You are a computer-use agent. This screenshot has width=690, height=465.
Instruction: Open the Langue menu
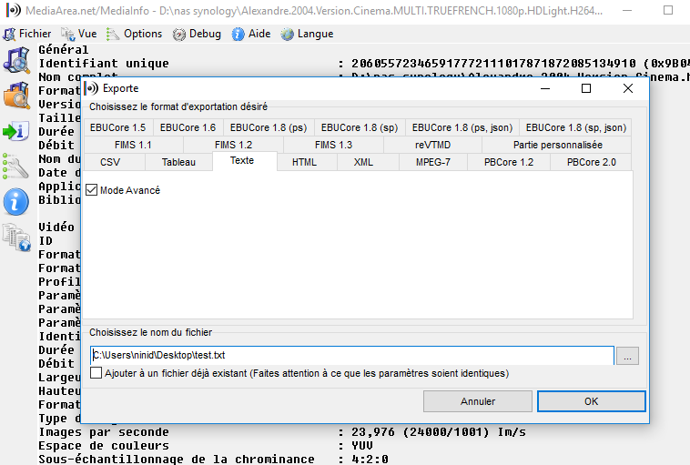(x=307, y=34)
